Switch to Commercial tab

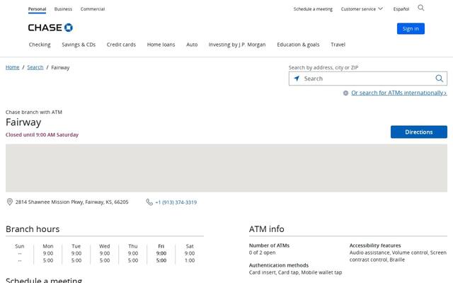pyautogui.click(x=93, y=9)
